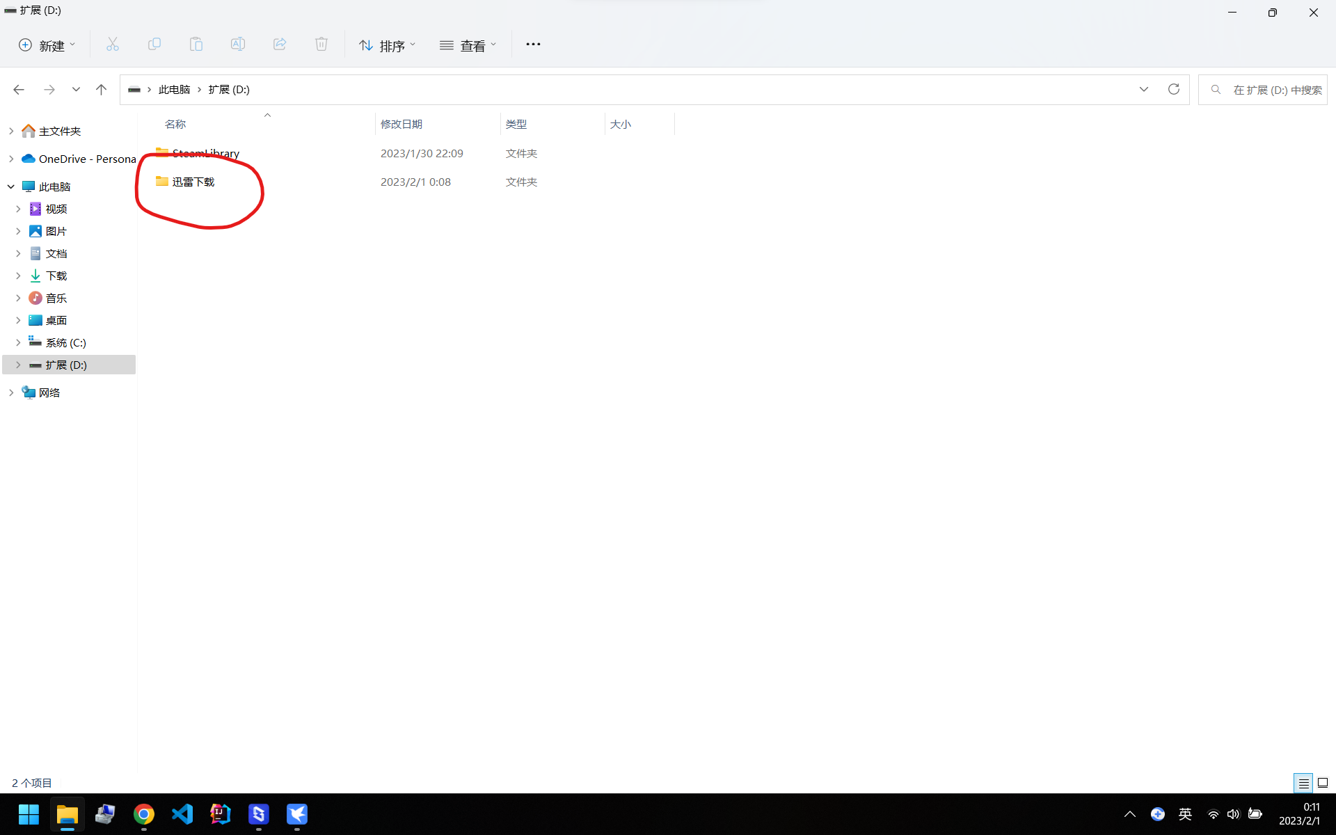Screen dimensions: 1336x835
Task: Switch to details list view in status bar
Action: point(1303,783)
